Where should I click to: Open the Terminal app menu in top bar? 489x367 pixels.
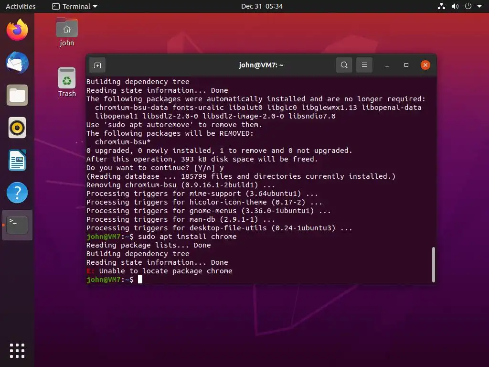tap(75, 6)
